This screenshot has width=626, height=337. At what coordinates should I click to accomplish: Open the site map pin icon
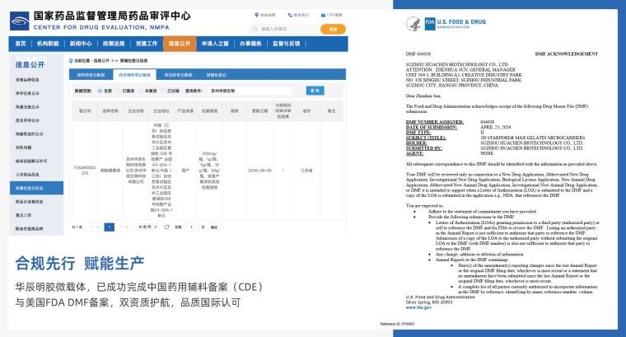click(x=256, y=15)
